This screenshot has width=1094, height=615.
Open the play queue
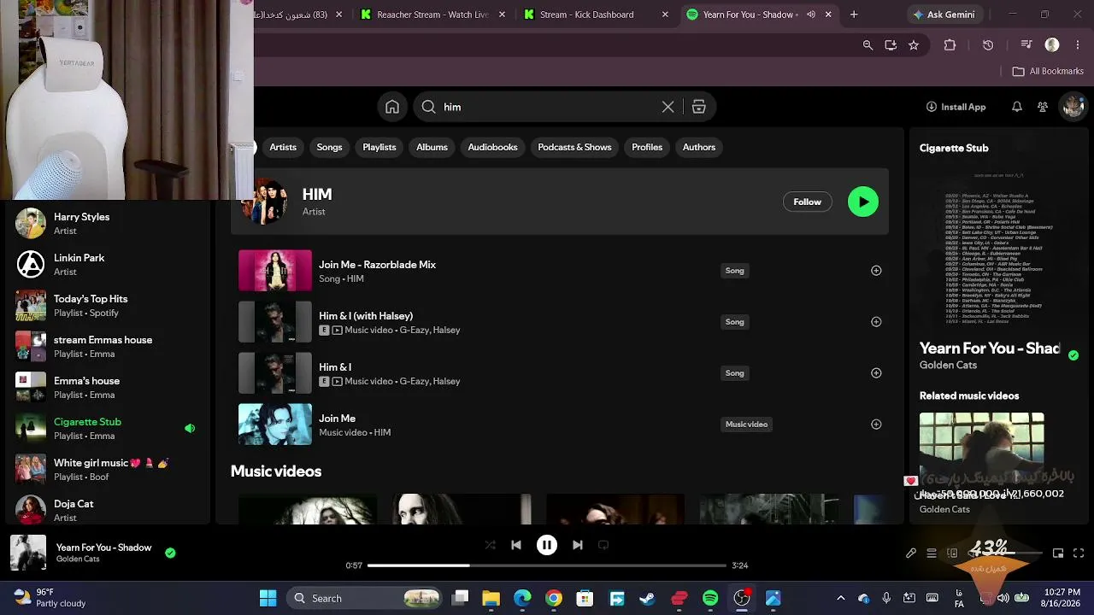click(x=932, y=553)
